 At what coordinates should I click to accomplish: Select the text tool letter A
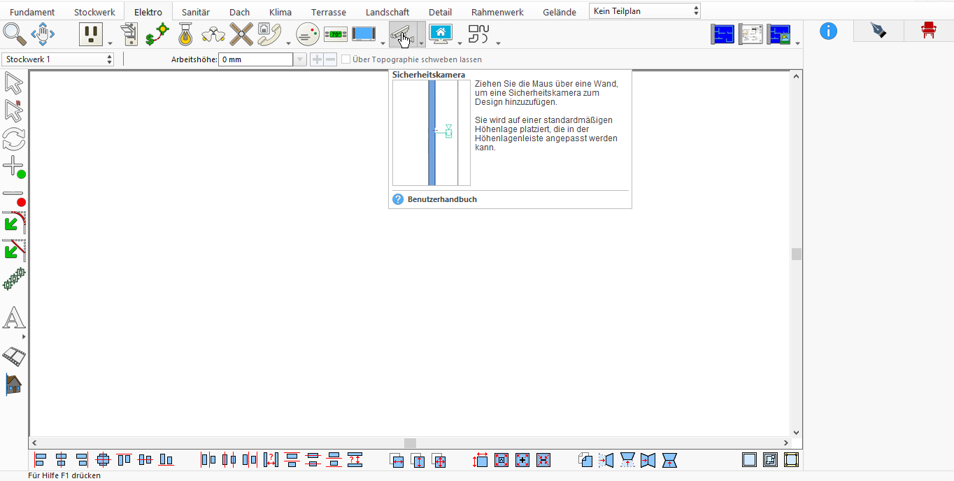coord(14,318)
